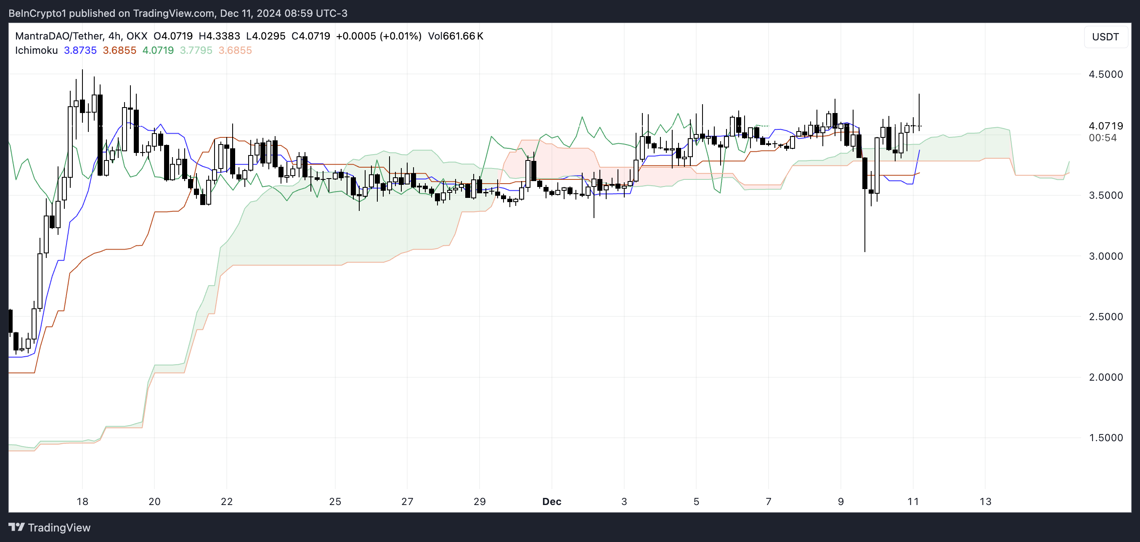Screen dimensions: 1140x542
Task: Open the TradingView brand text link
Action: click(59, 527)
